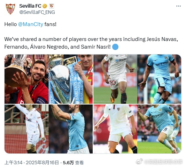This screenshot has width=185, height=167.
Task: Click the blue circle emoji
Action: [115, 47]
